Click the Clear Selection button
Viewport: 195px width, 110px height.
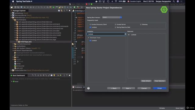160,81
